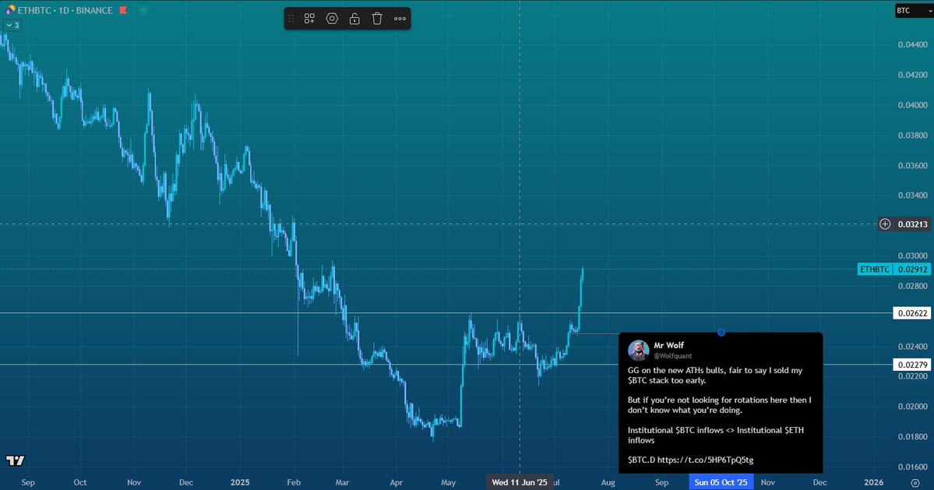The height and width of the screenshot is (490, 934).
Task: Click the blue anchor point above the tweet
Action: [x=721, y=333]
